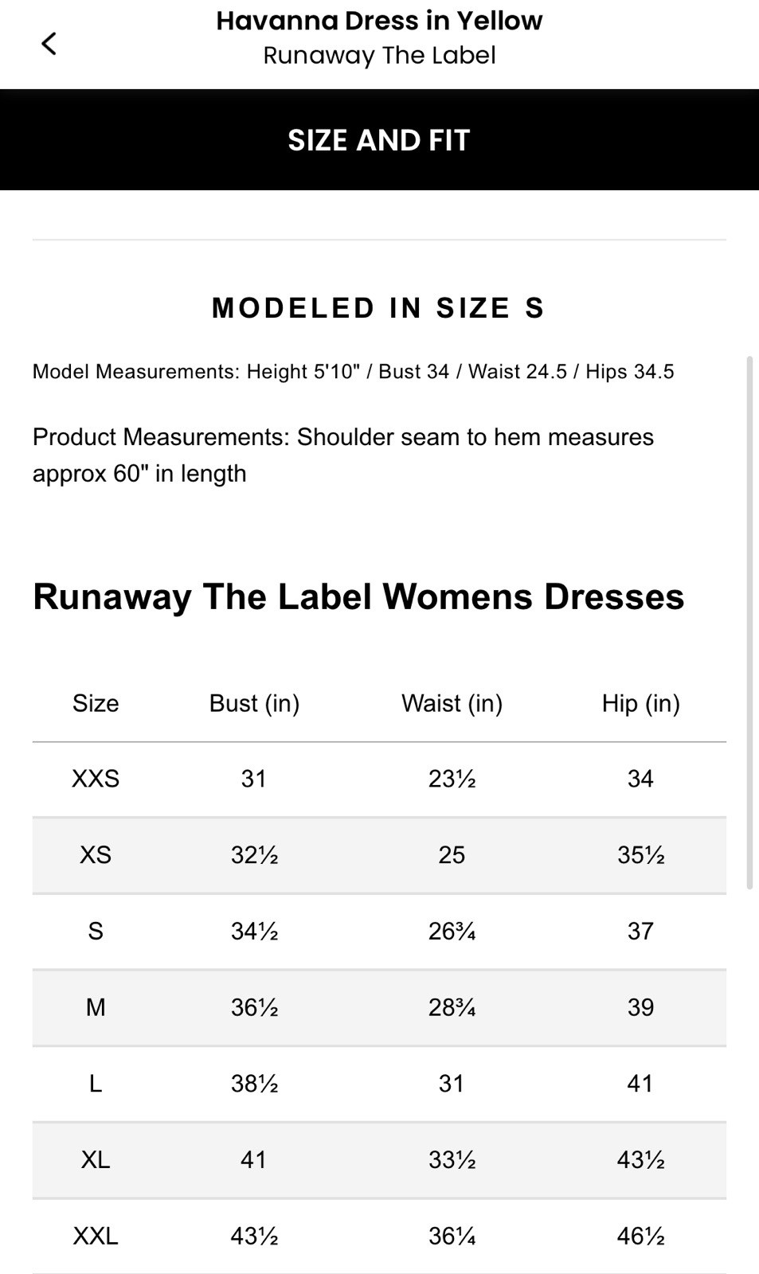Tap the XL size row

(x=379, y=1159)
